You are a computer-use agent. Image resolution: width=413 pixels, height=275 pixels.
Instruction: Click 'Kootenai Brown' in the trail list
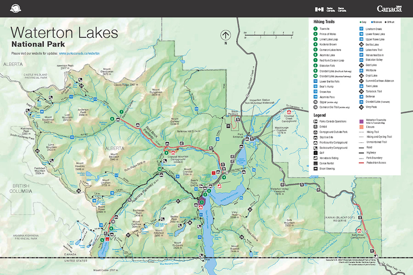(328, 44)
